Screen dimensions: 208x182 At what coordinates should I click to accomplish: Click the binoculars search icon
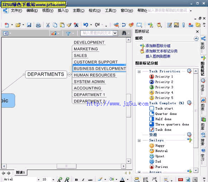124,33
